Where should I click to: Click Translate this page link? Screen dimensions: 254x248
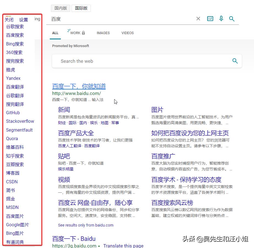[123, 246]
